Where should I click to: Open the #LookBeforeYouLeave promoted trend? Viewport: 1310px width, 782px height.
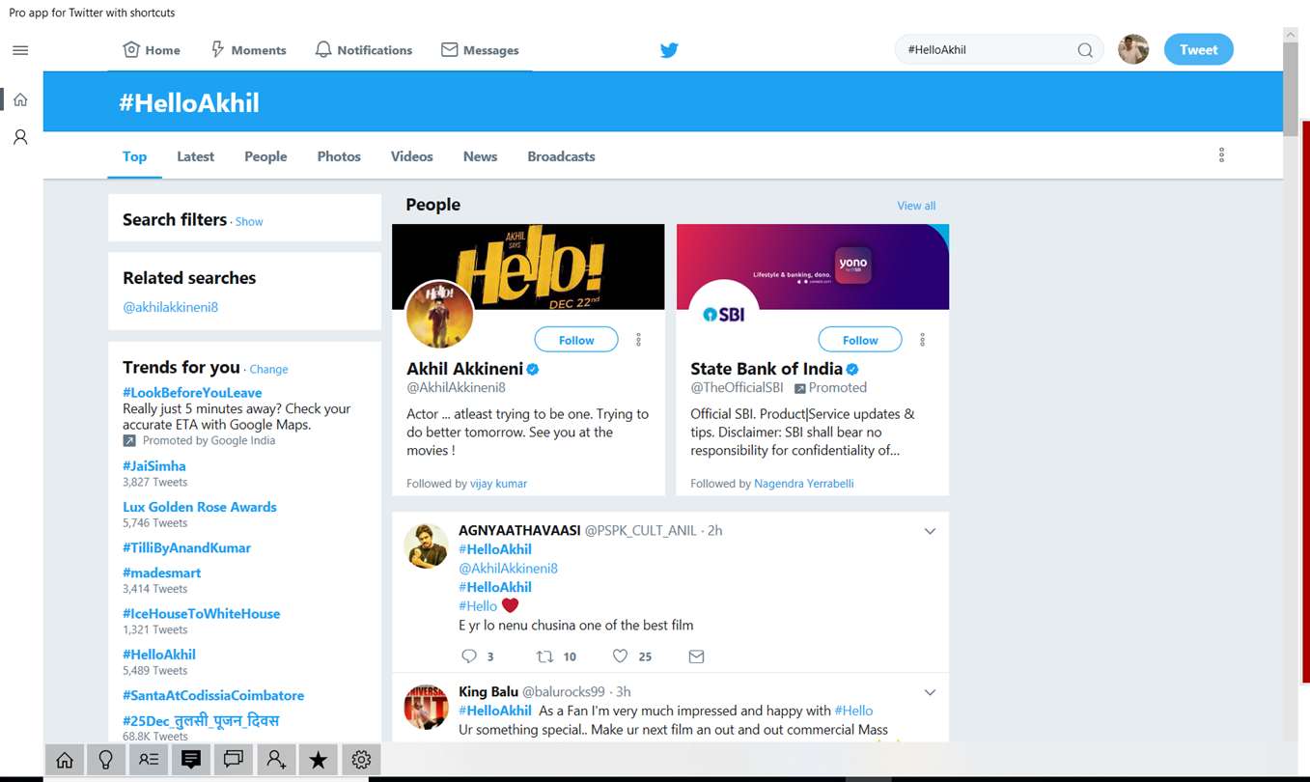(x=192, y=393)
